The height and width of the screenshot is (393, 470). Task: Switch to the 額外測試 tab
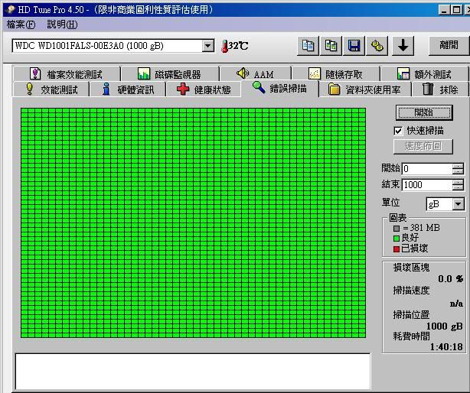[x=424, y=73]
